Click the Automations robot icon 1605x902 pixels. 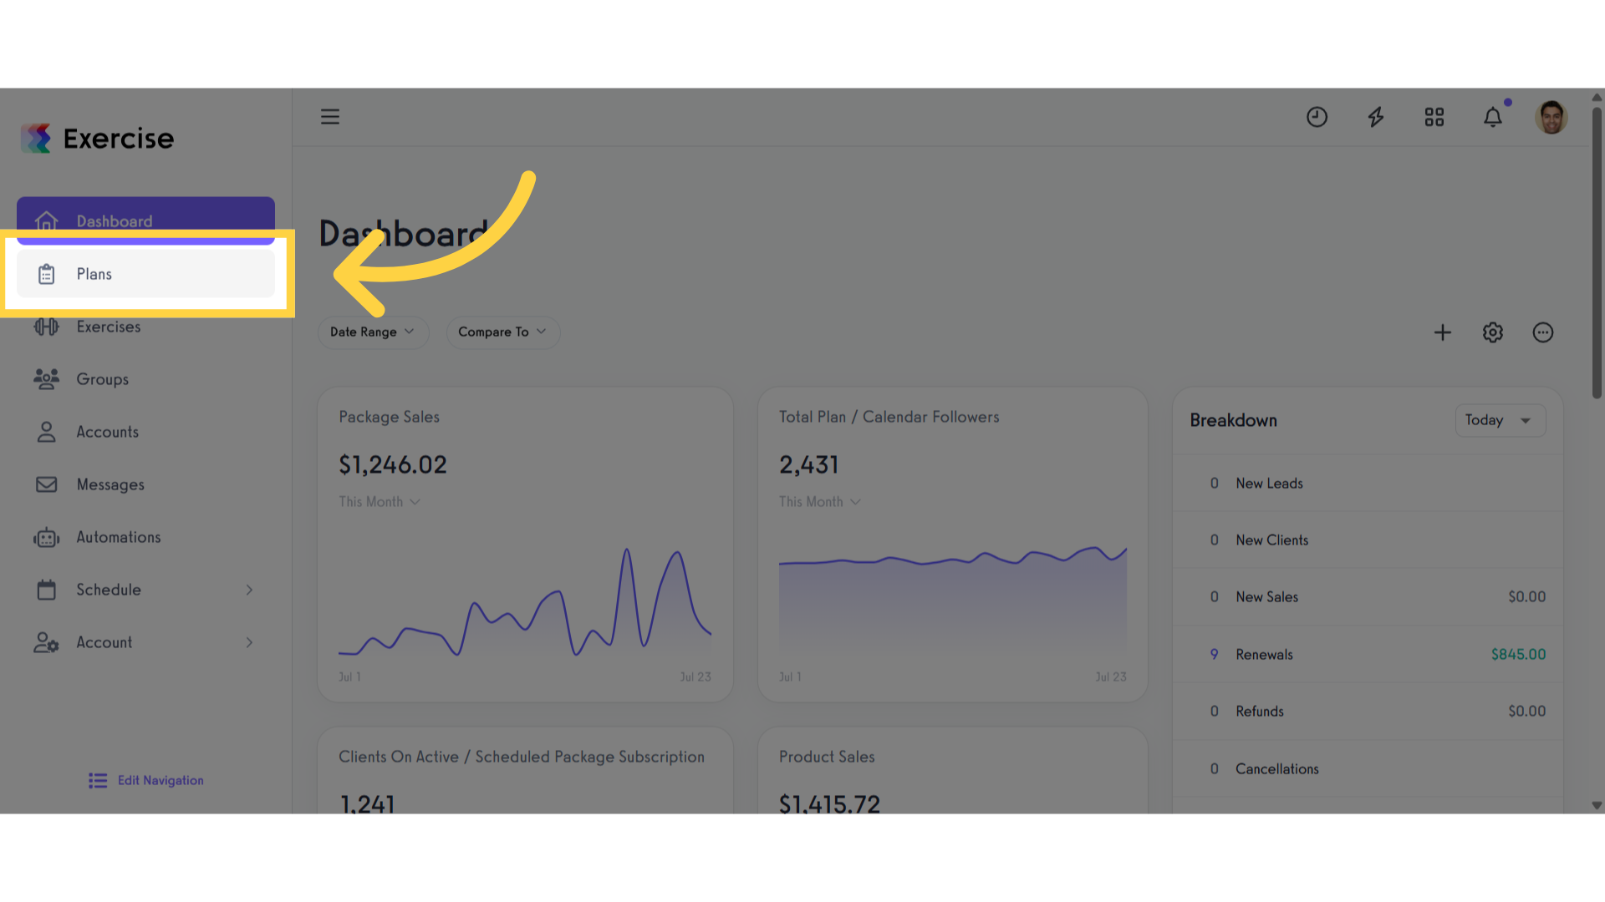click(47, 537)
